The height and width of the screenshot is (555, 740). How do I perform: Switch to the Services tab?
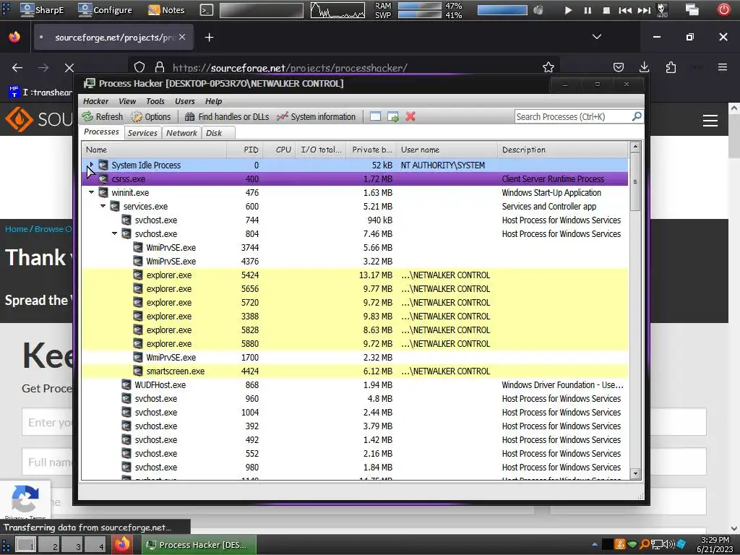coord(142,133)
